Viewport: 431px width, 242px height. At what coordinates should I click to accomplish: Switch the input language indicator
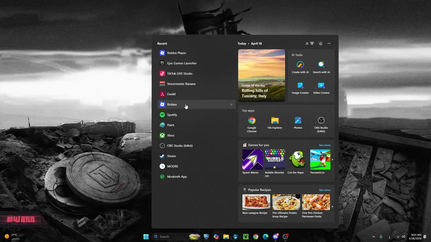coord(390,237)
